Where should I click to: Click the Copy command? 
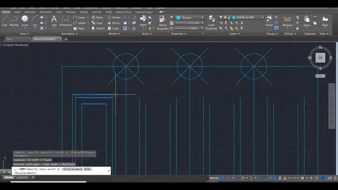coord(97,23)
